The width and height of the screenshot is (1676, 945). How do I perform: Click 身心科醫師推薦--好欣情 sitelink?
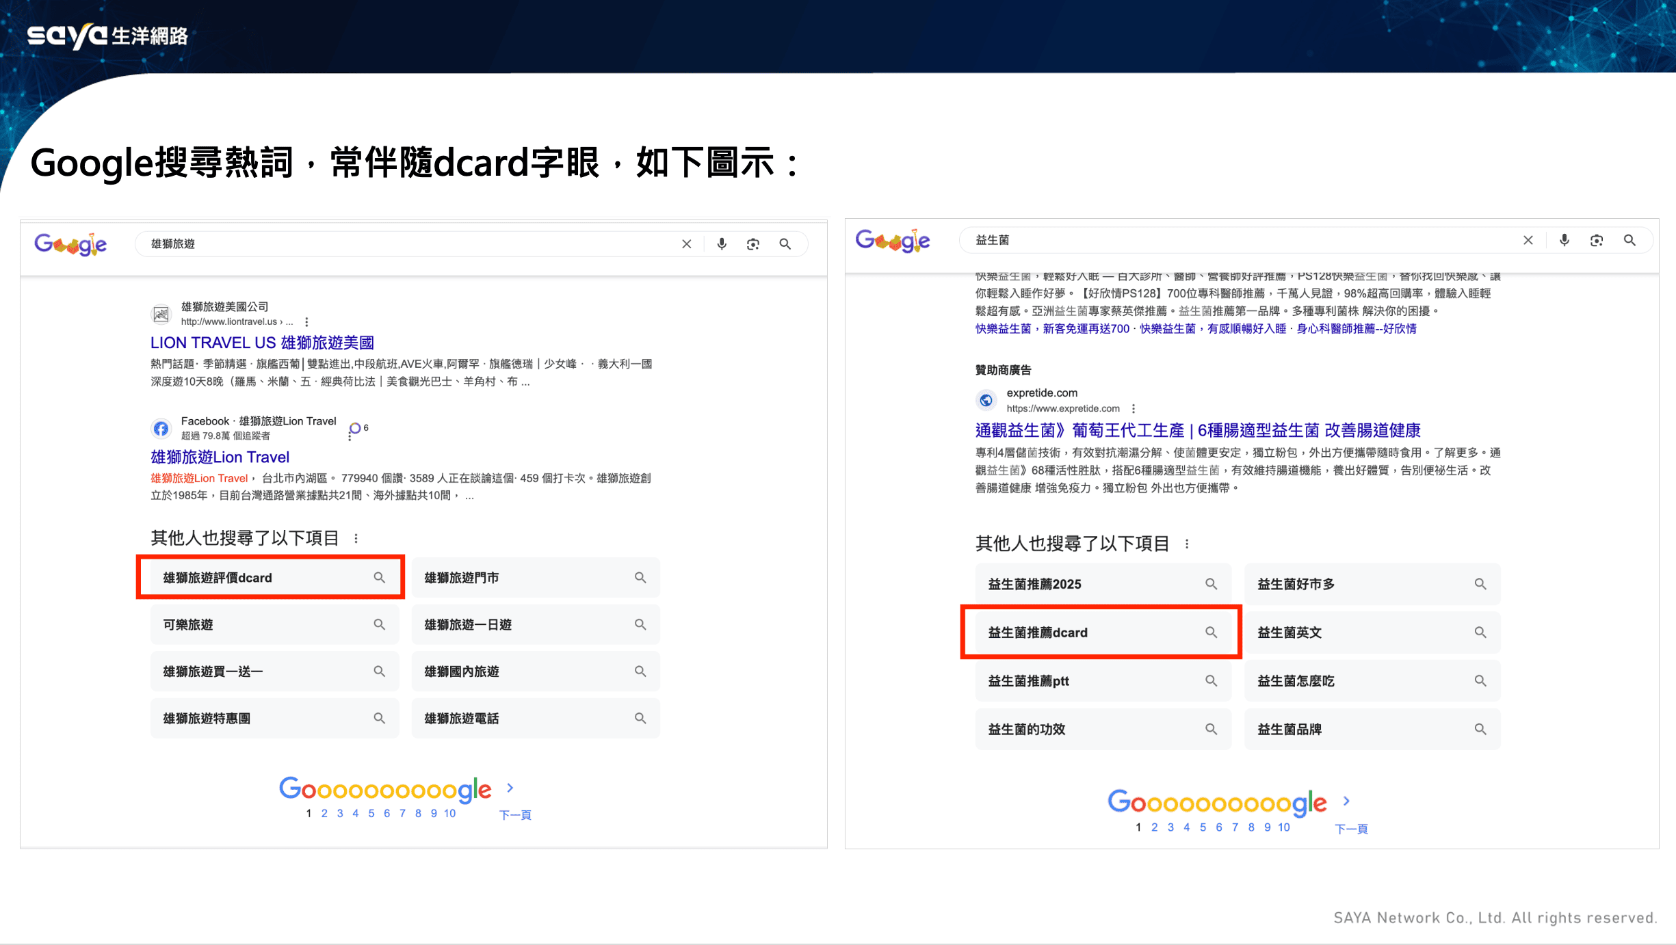(1357, 329)
